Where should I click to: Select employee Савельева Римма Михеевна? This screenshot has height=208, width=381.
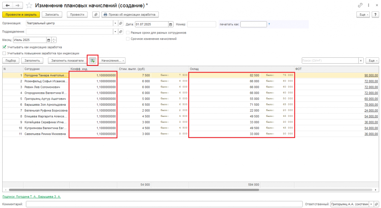click(46, 134)
